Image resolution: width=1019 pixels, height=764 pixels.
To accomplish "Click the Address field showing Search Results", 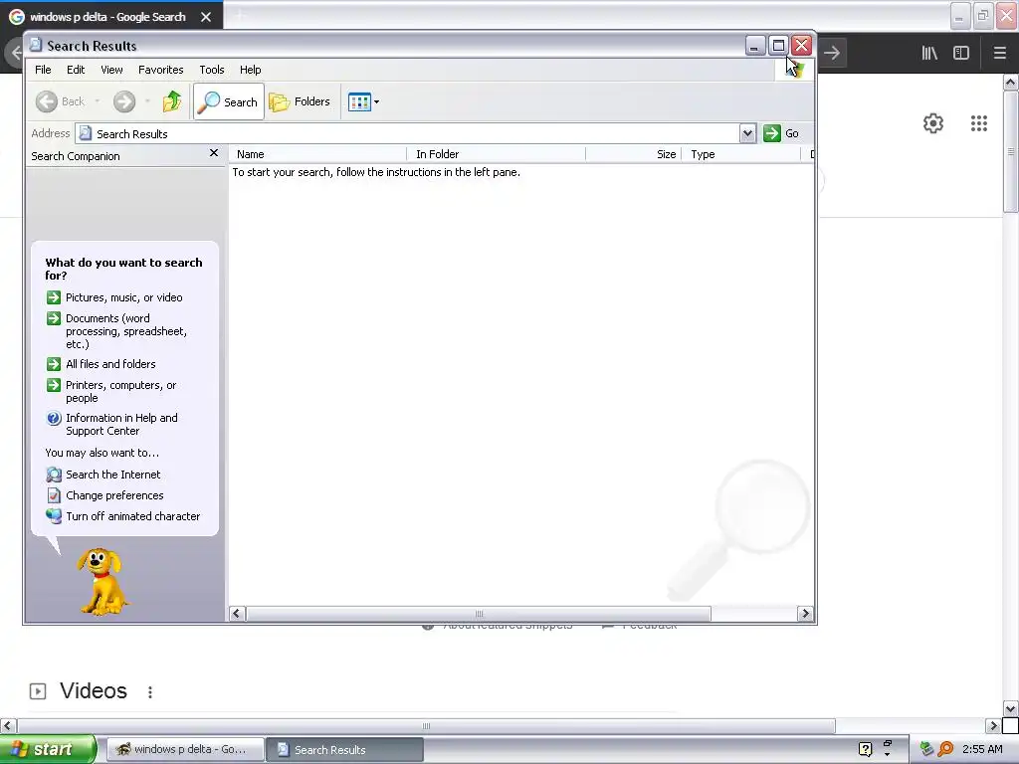I will point(407,133).
